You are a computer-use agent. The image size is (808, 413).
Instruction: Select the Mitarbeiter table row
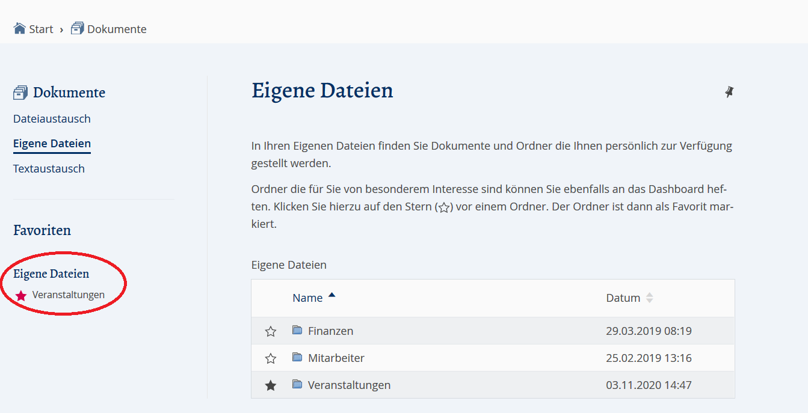tap(337, 358)
